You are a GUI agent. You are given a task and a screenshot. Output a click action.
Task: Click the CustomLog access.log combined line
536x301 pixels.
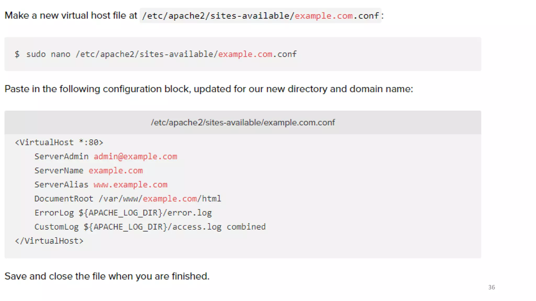(150, 227)
